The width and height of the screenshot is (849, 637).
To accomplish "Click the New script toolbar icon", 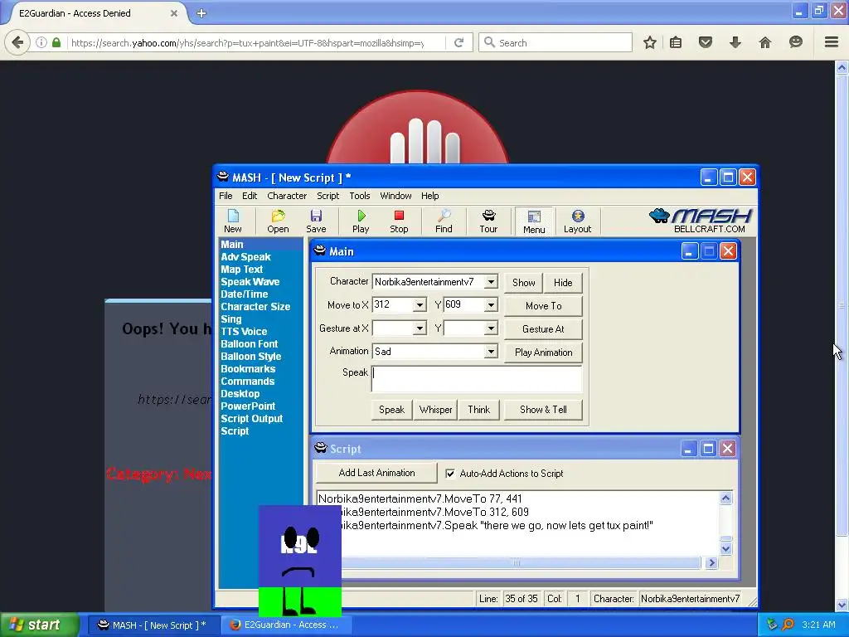I will tap(233, 221).
